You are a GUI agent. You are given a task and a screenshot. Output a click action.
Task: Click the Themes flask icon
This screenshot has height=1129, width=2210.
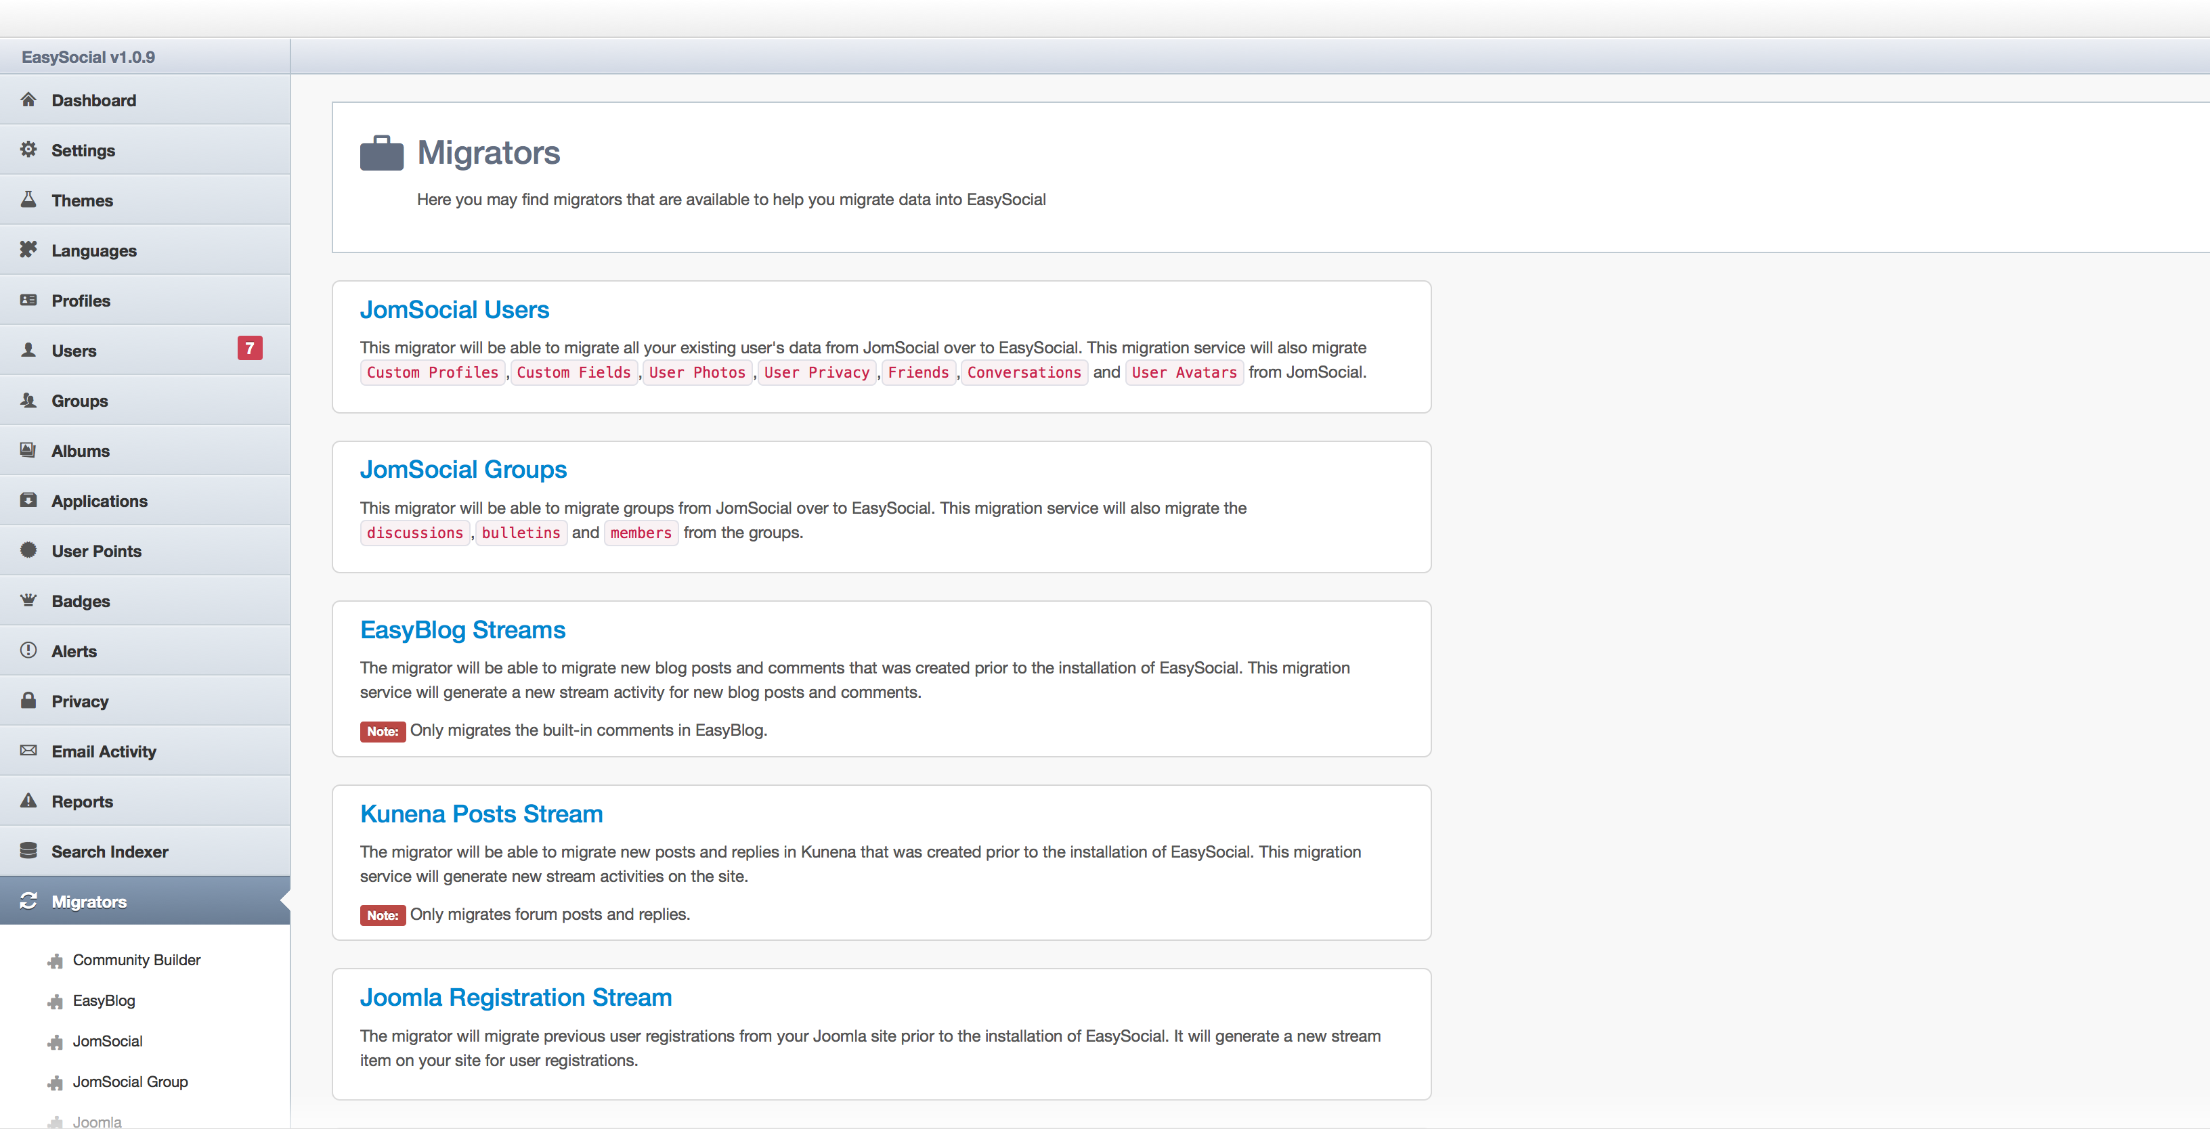(28, 199)
